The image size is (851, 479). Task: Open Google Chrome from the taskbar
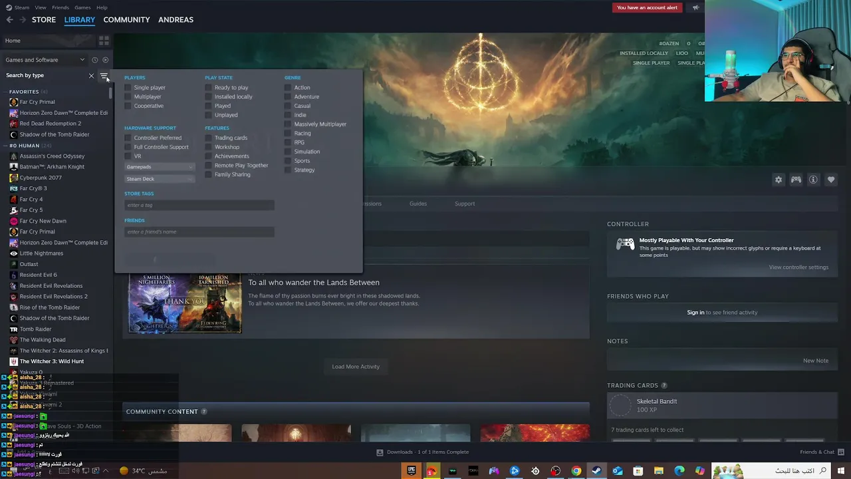[x=576, y=471]
